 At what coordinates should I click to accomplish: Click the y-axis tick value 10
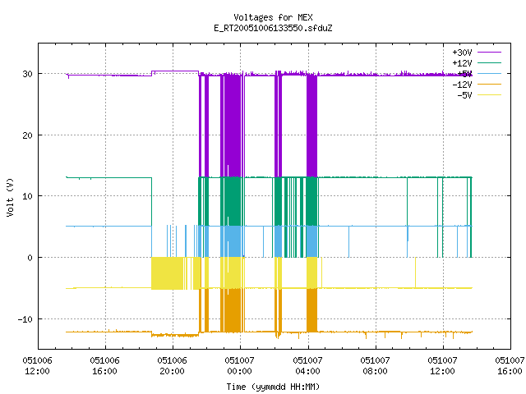click(27, 196)
